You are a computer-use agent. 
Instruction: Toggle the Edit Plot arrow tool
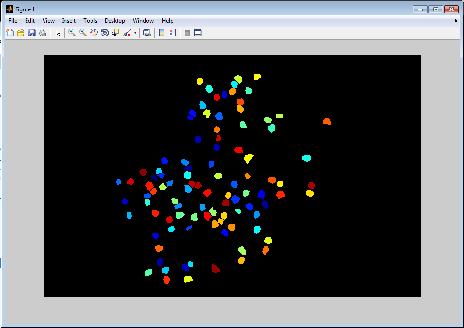point(58,33)
